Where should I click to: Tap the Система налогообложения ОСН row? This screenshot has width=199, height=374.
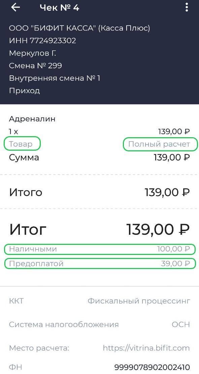(x=100, y=324)
